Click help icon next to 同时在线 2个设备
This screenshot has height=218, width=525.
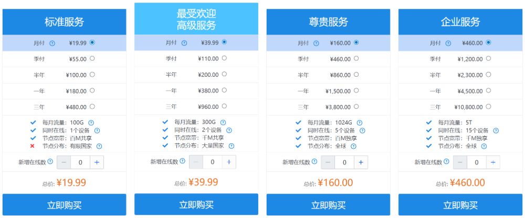click(229, 130)
